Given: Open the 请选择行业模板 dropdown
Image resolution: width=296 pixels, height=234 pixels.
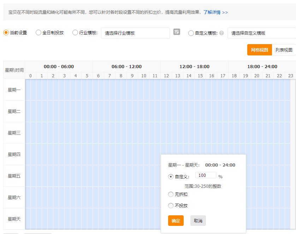Looking at the screenshot, I should [135, 33].
